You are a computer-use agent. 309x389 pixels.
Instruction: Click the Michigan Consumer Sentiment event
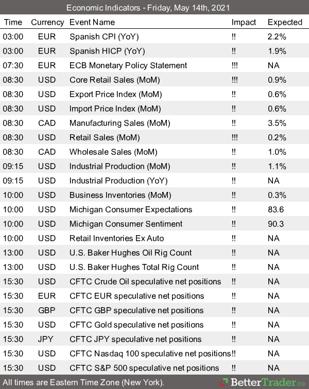[x=126, y=224]
